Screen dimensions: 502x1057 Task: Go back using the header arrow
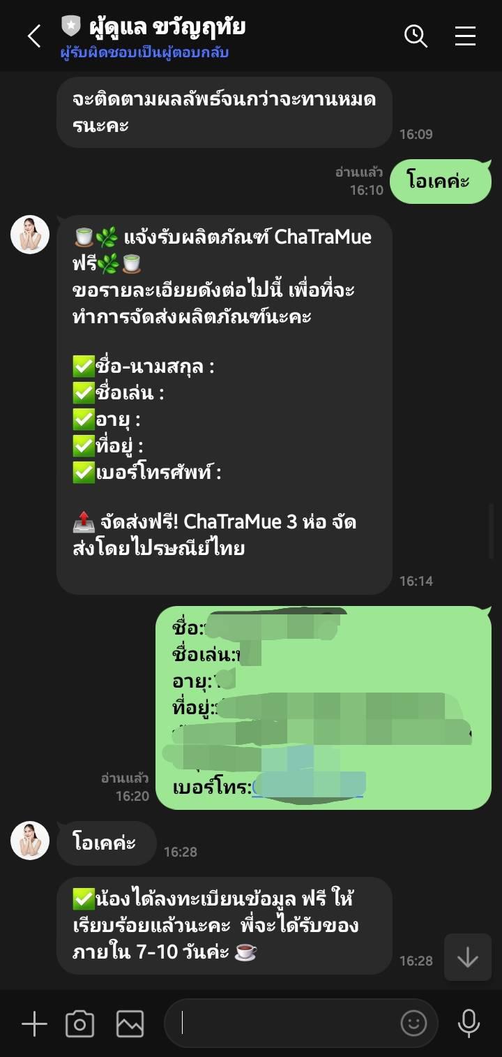click(34, 36)
